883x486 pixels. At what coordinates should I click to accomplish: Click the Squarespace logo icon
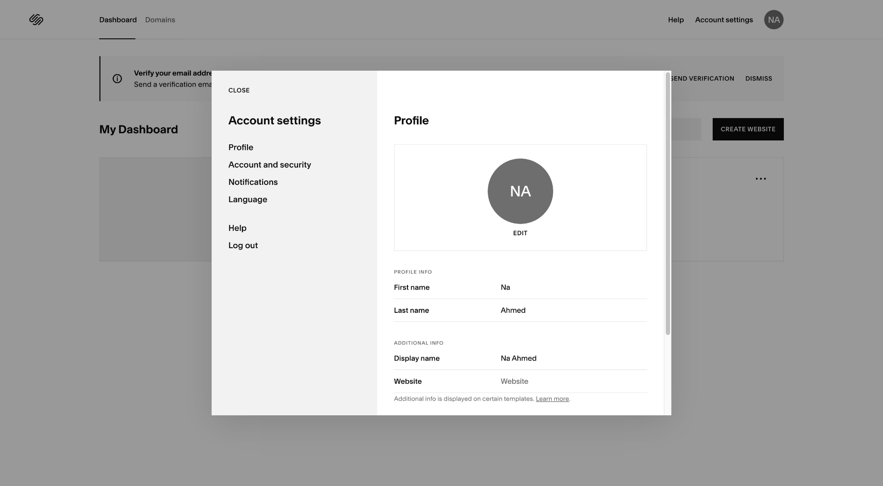tap(36, 20)
